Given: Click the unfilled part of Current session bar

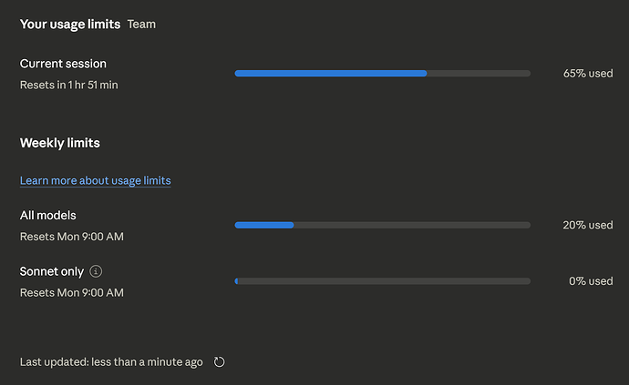Looking at the screenshot, I should [x=479, y=74].
